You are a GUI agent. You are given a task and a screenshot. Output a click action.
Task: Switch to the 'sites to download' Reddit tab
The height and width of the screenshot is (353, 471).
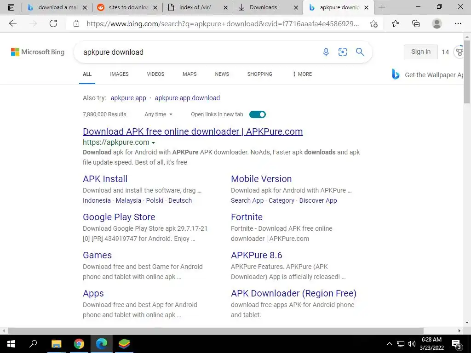coord(128,7)
